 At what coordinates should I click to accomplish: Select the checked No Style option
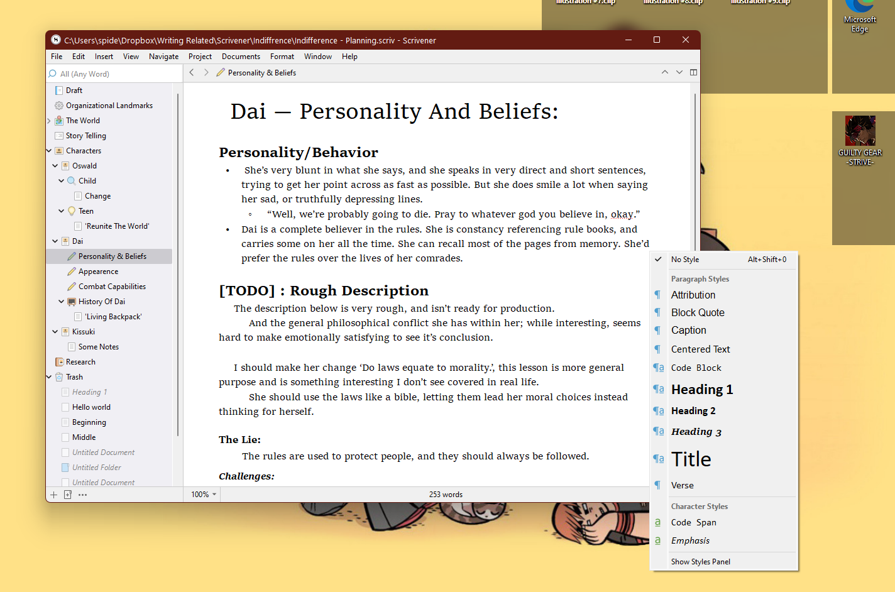(723, 259)
